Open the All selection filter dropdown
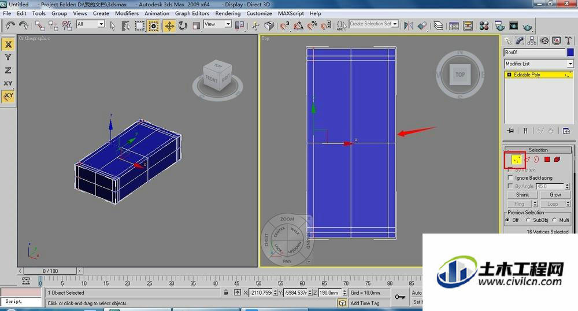The height and width of the screenshot is (311, 578). [91, 24]
